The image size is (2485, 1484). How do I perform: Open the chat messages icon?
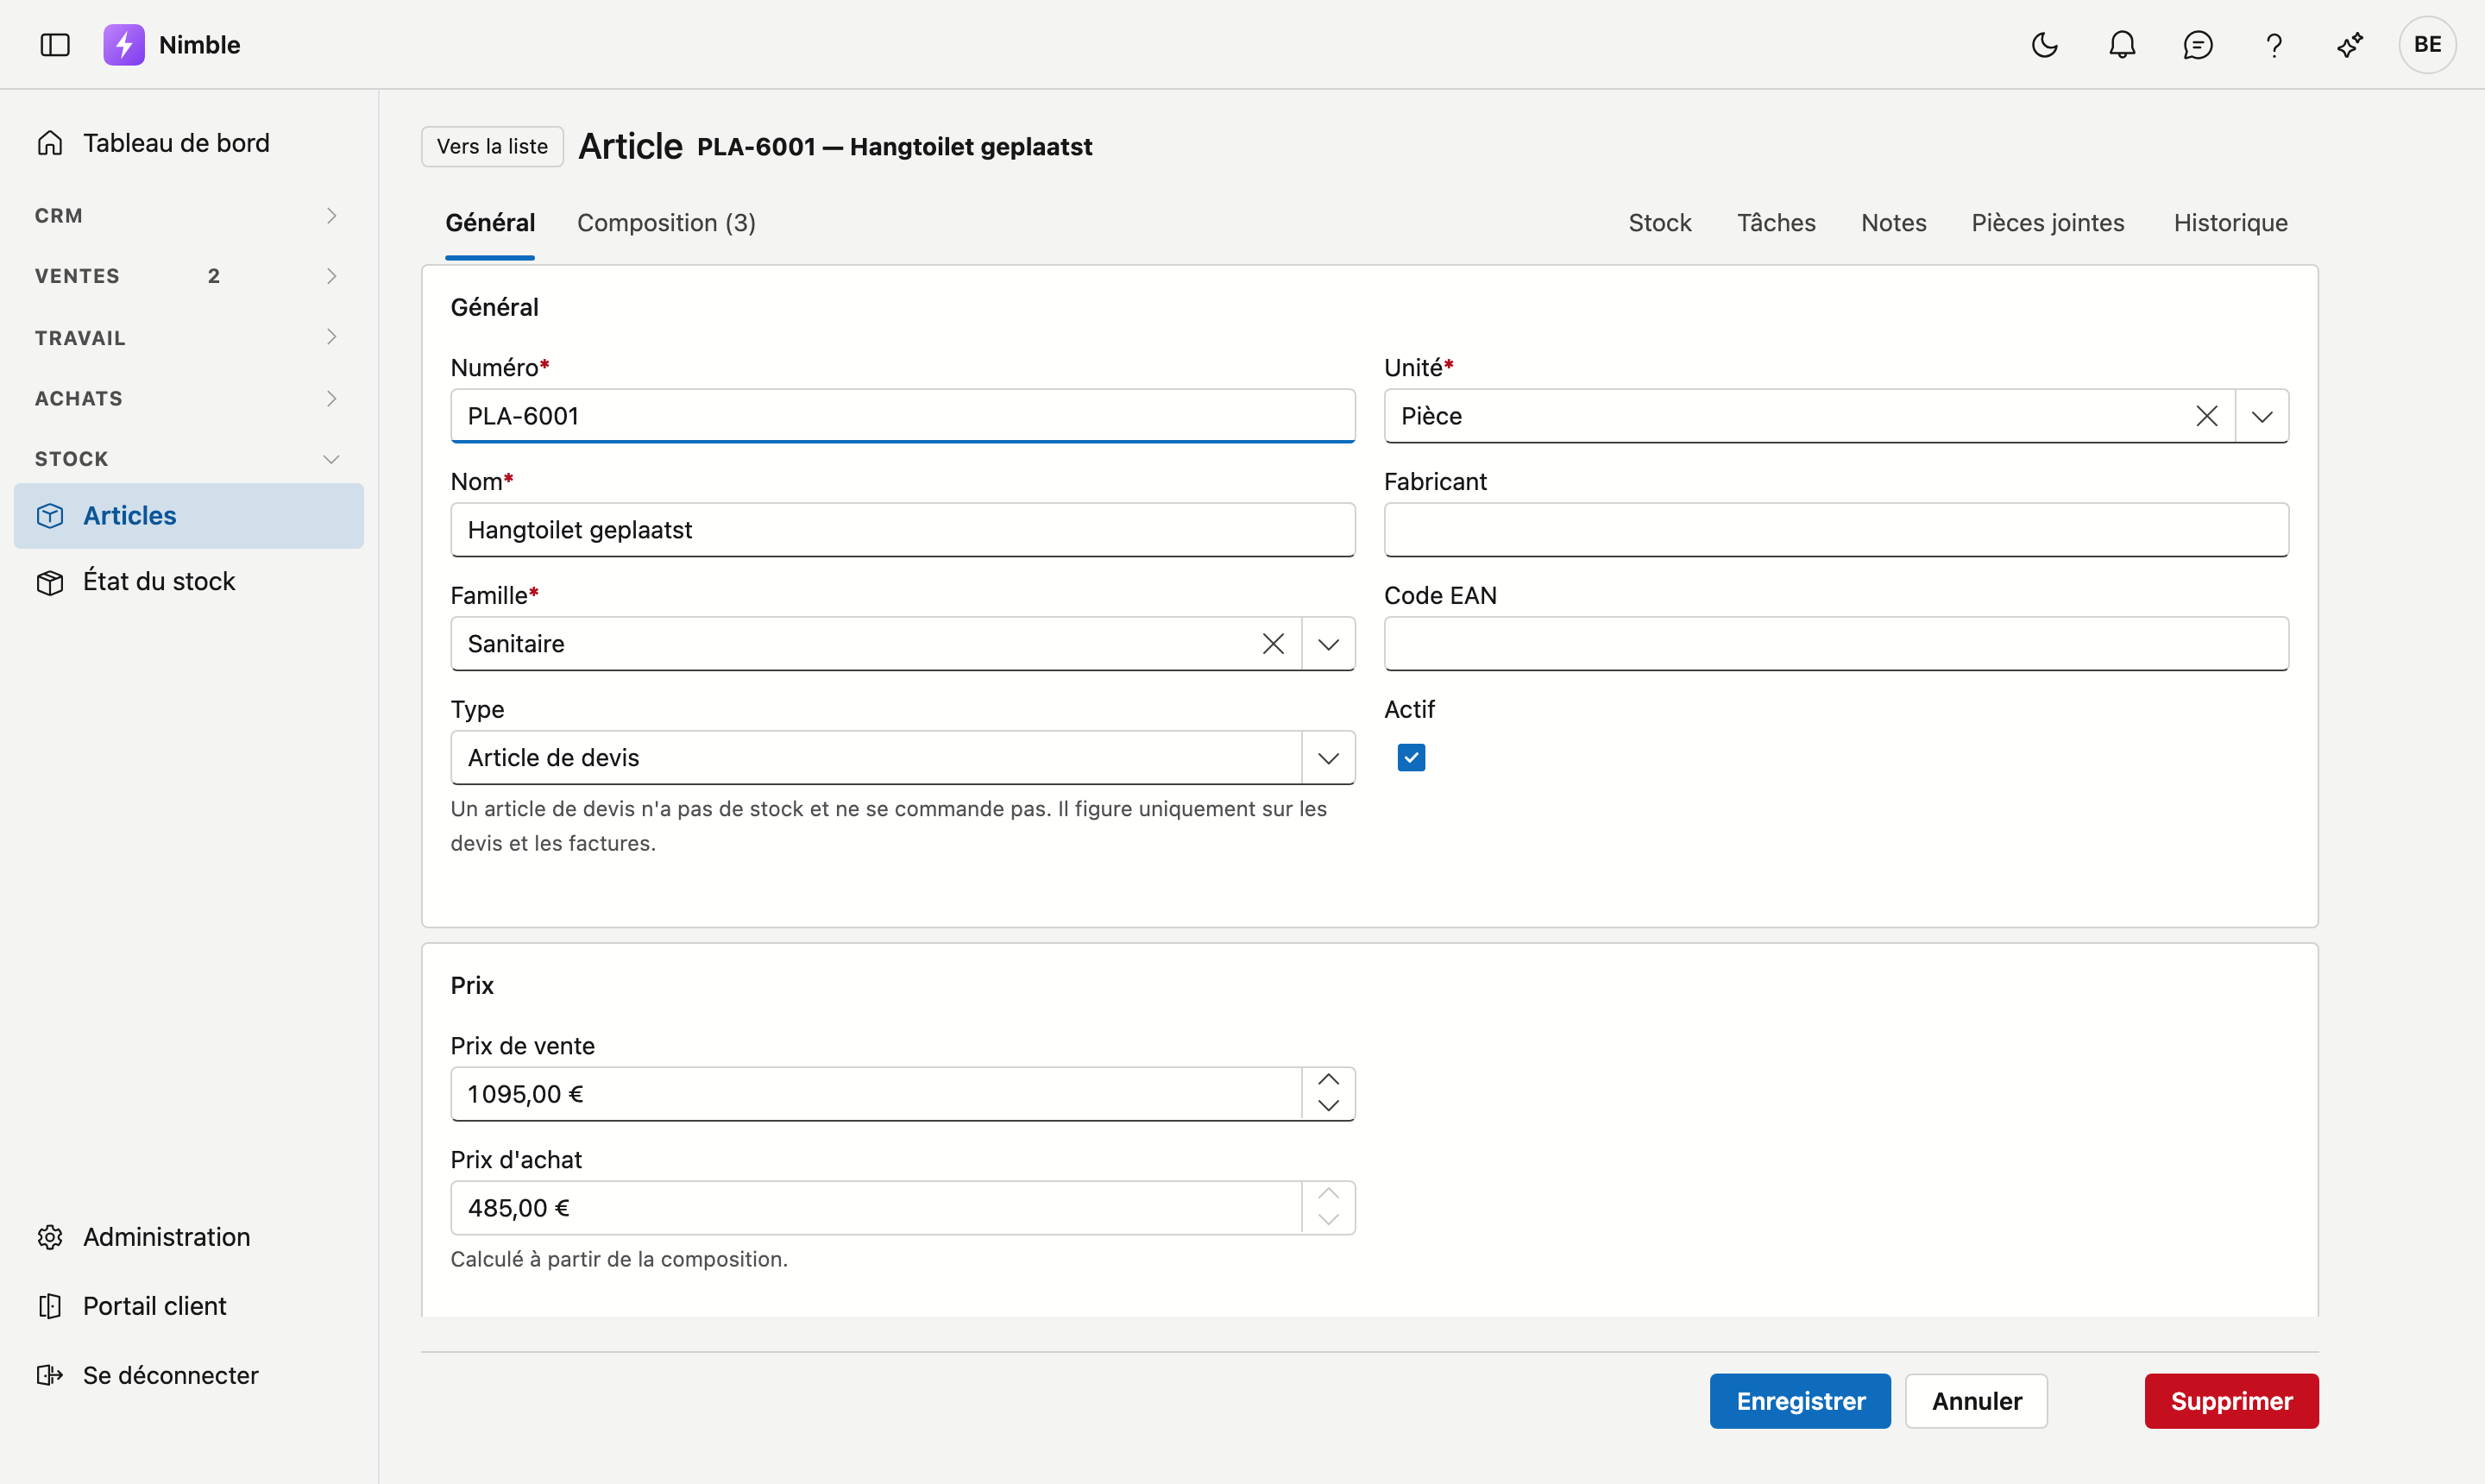[x=2198, y=45]
